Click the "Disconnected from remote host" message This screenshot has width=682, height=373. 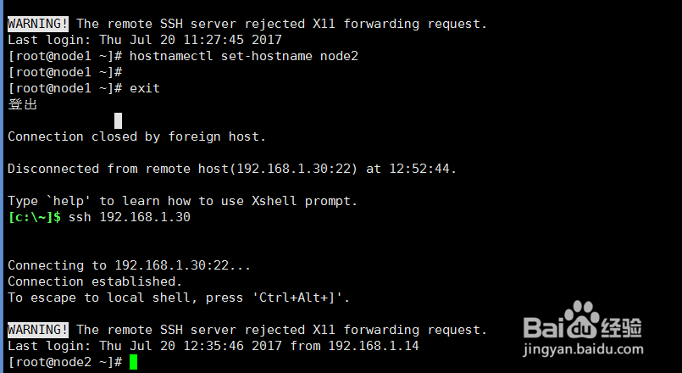231,169
